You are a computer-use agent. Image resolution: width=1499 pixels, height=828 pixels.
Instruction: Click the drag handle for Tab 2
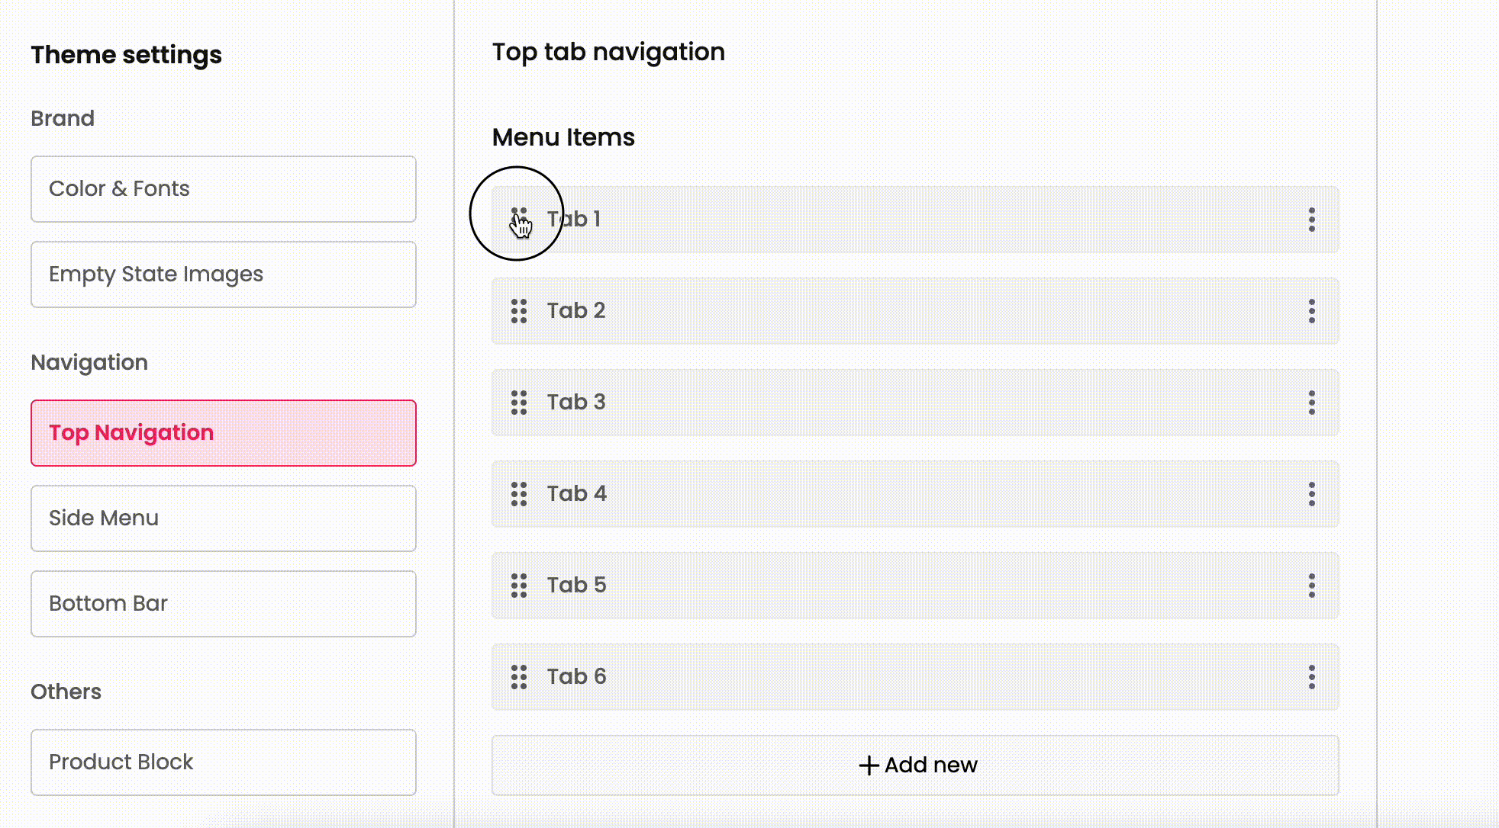click(519, 311)
